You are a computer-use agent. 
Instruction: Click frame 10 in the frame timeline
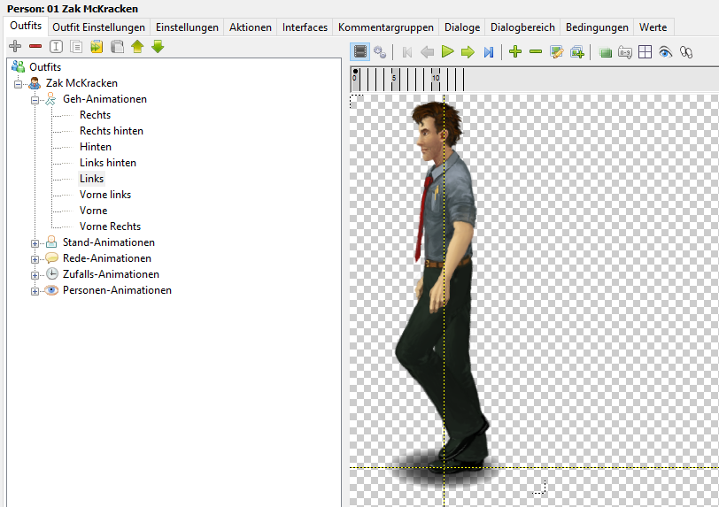coord(435,79)
